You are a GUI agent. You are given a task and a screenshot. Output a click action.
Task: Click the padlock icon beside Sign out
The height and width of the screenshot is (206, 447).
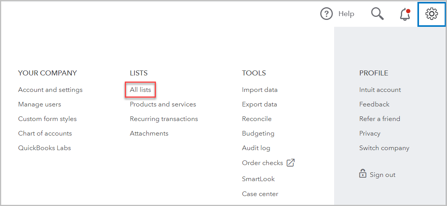363,173
